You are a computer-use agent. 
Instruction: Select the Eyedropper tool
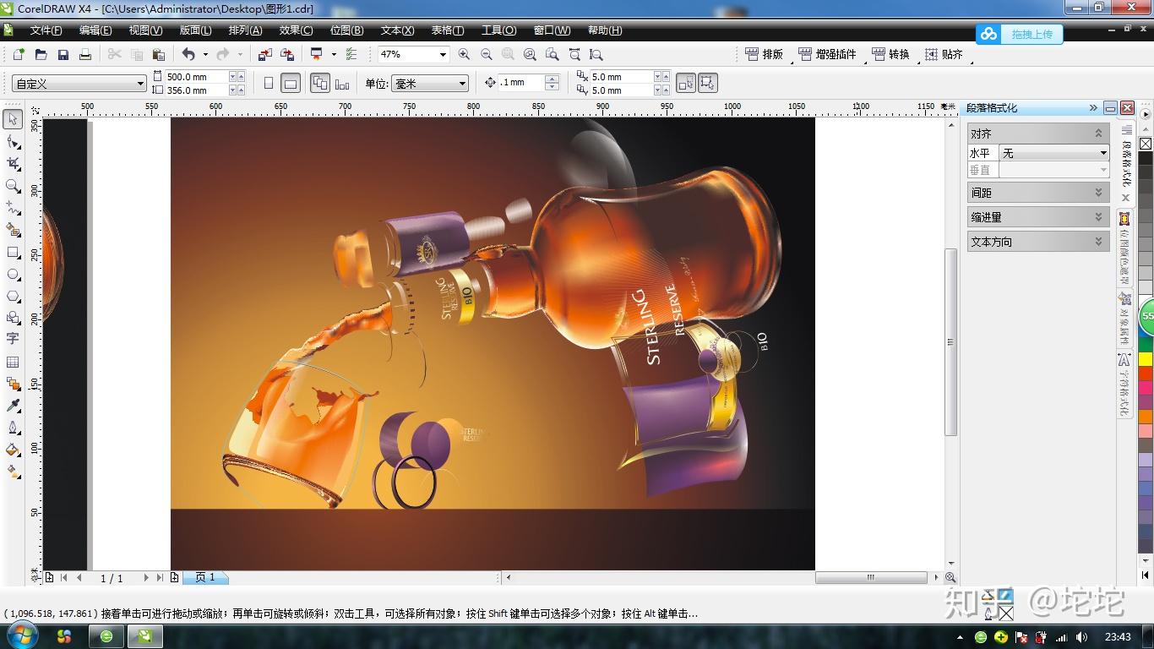[x=13, y=406]
